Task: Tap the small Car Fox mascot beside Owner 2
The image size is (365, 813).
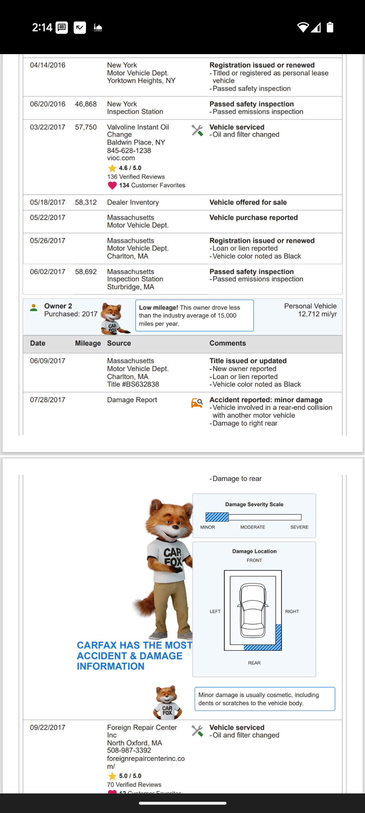Action: [x=113, y=318]
